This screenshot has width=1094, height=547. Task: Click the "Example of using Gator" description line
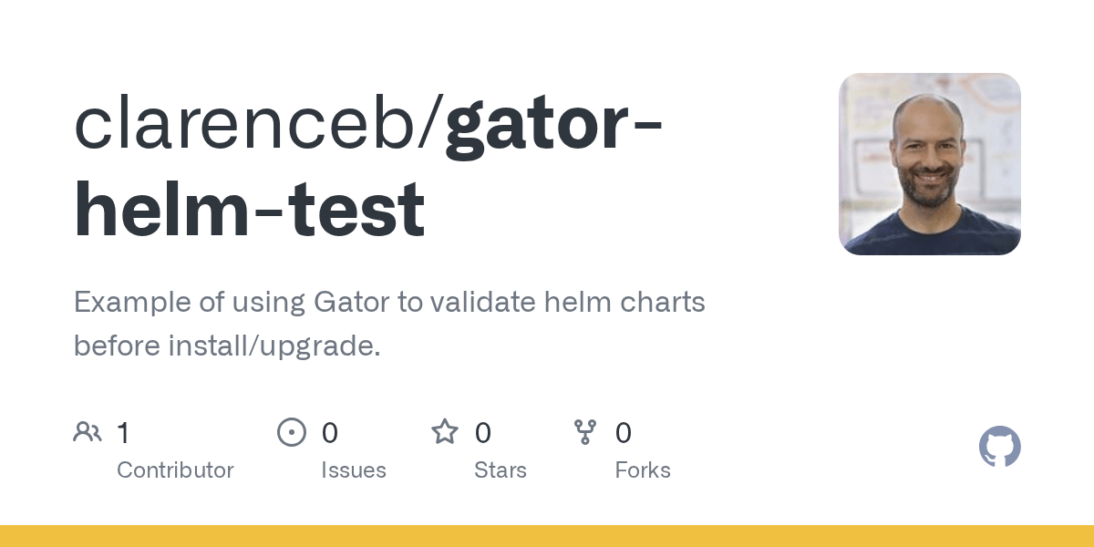(389, 302)
